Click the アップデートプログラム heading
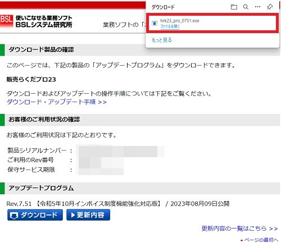The height and width of the screenshot is (247, 281). (x=41, y=188)
